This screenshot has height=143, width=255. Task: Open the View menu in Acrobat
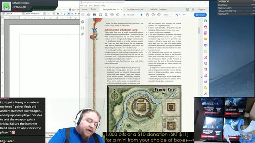90,6
